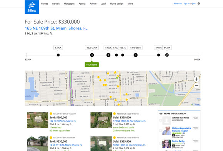Screen dimensions: 223x151
Task: Click the yellow dot beside Recently Sold 9/16/14
Action: 114,138
